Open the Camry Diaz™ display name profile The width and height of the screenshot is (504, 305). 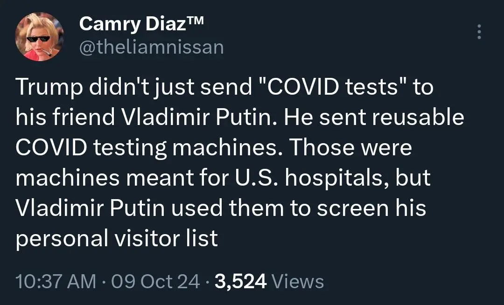[141, 24]
